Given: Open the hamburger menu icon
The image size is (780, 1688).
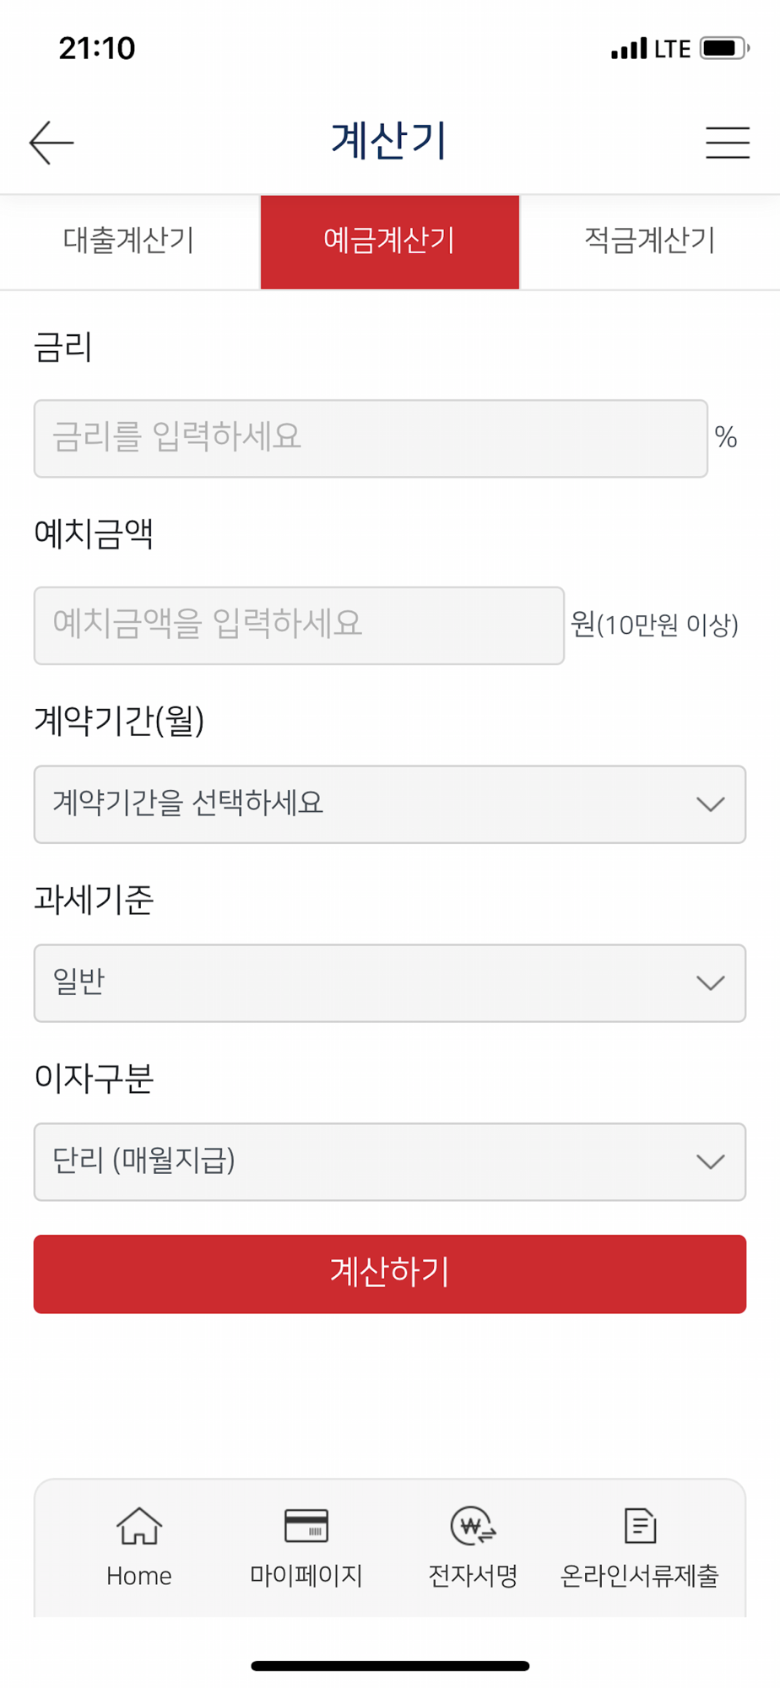Looking at the screenshot, I should pos(728,142).
